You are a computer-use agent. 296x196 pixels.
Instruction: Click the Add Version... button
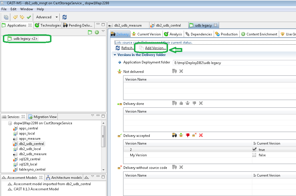pyautogui.click(x=155, y=48)
